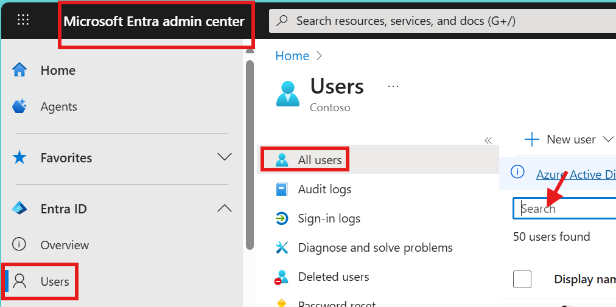The width and height of the screenshot is (616, 307).
Task: Click the Users page heading
Action: click(x=337, y=86)
